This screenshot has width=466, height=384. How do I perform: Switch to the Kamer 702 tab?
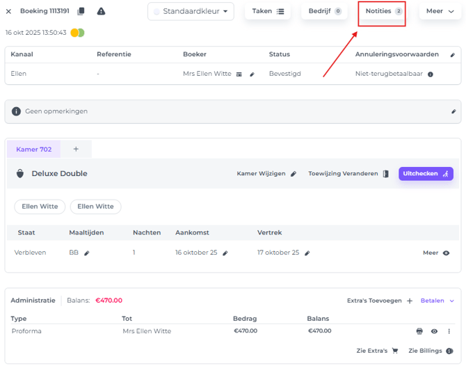click(33, 149)
